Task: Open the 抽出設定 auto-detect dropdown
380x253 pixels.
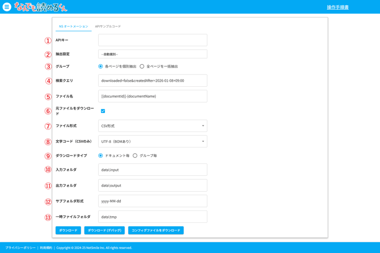Action: [153, 54]
